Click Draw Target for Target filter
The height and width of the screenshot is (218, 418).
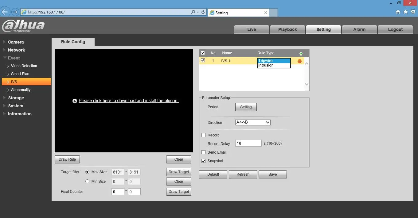(179, 172)
